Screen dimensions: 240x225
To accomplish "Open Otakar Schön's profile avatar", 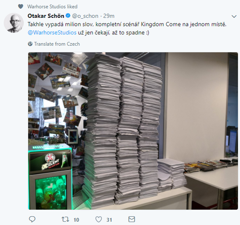I will coord(14,23).
